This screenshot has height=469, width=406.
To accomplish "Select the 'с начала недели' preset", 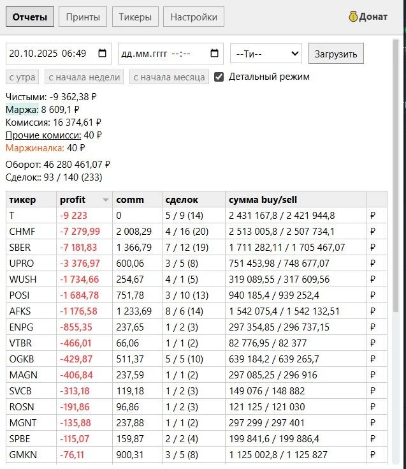I will click(84, 77).
